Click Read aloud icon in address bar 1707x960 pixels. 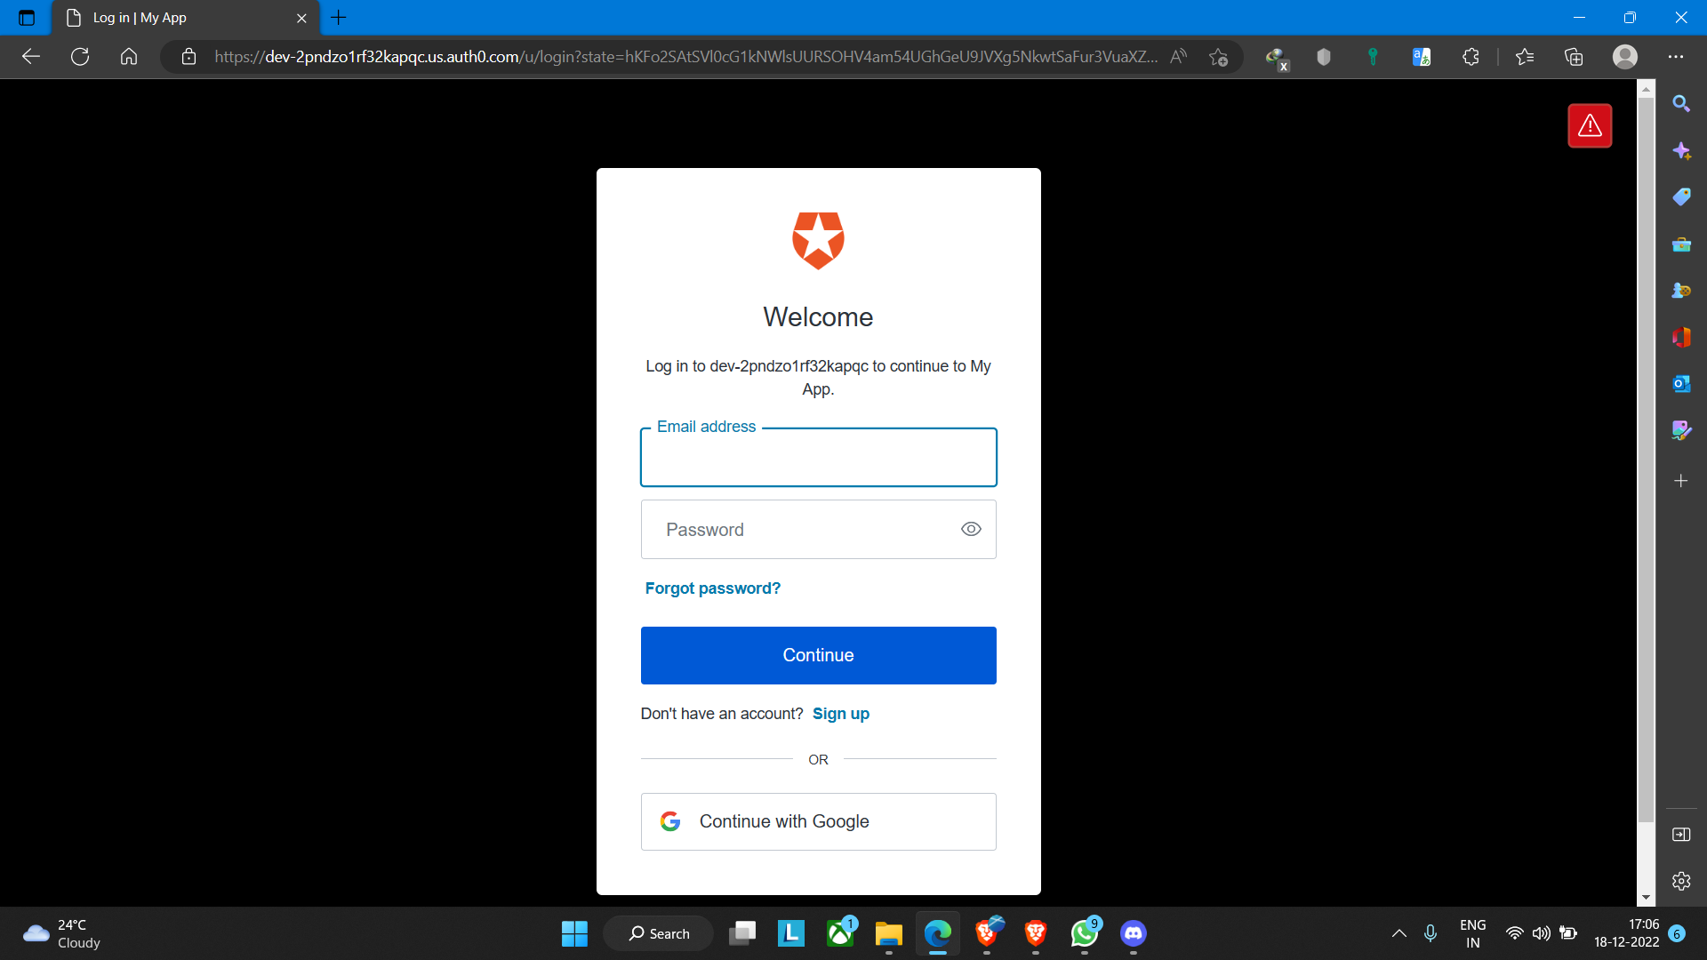[x=1179, y=57]
